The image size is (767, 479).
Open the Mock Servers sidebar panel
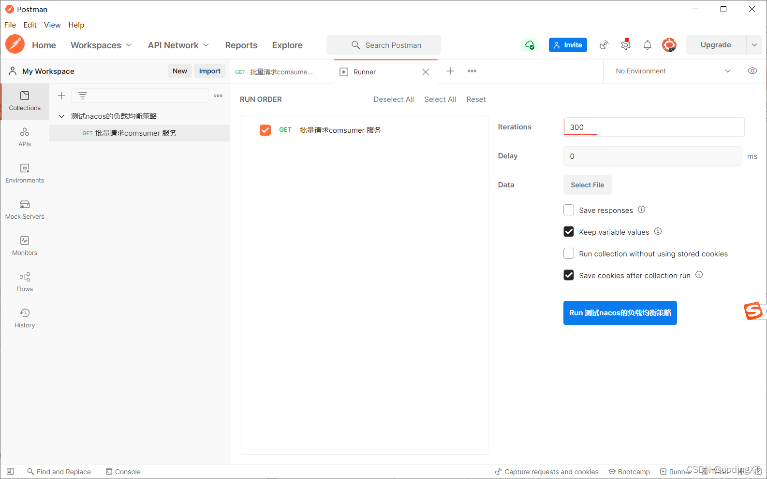tap(25, 210)
